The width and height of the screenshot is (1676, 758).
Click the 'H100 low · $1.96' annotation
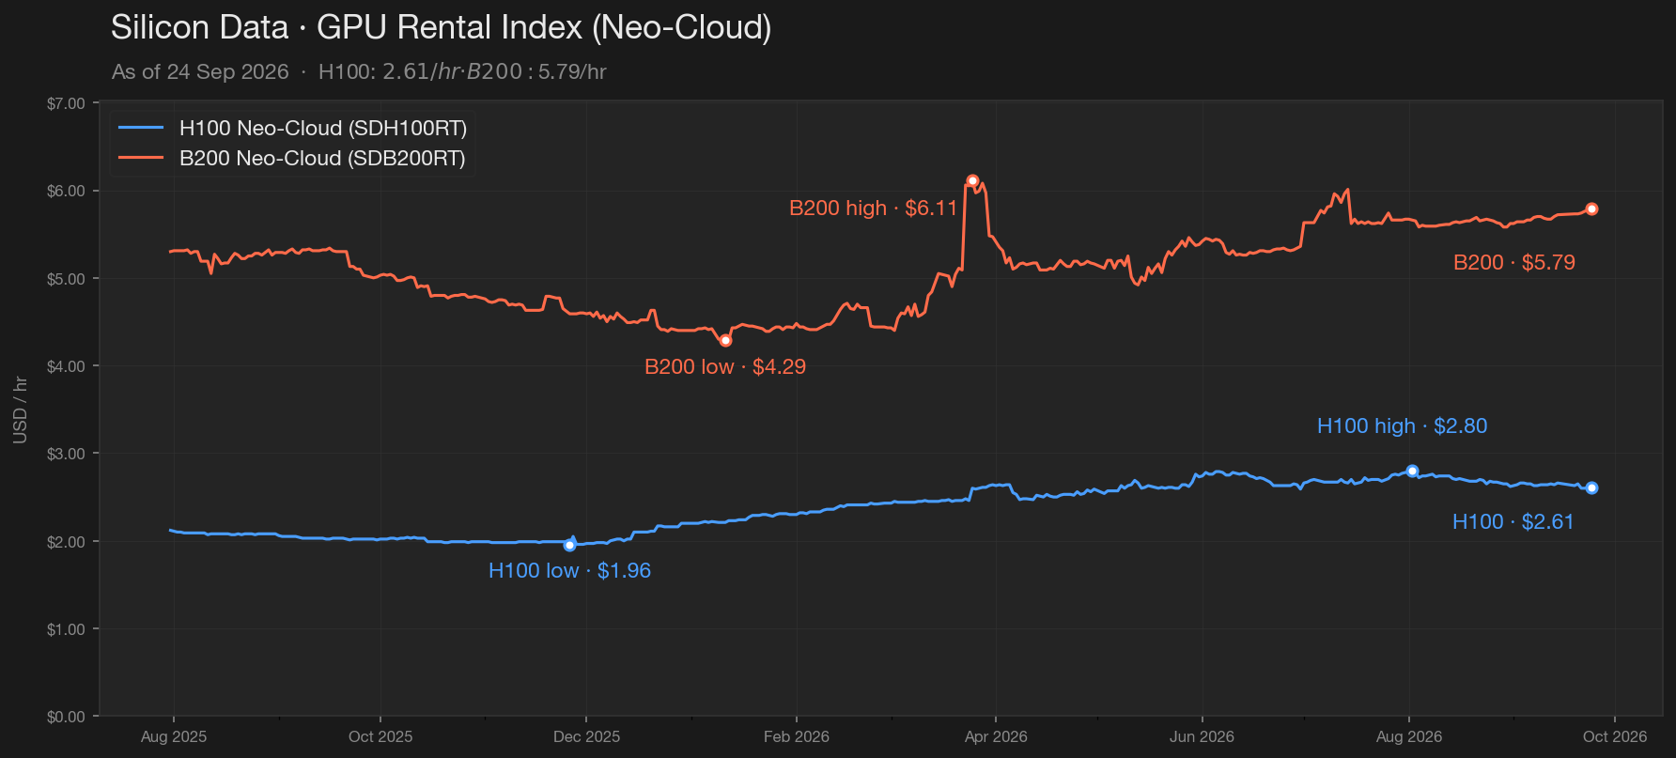pos(569,570)
